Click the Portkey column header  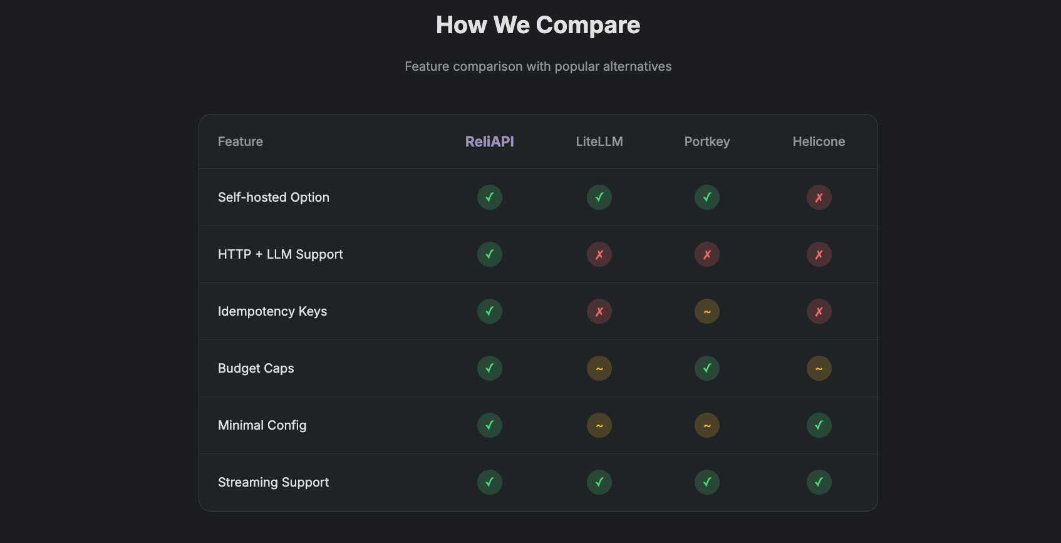click(707, 142)
